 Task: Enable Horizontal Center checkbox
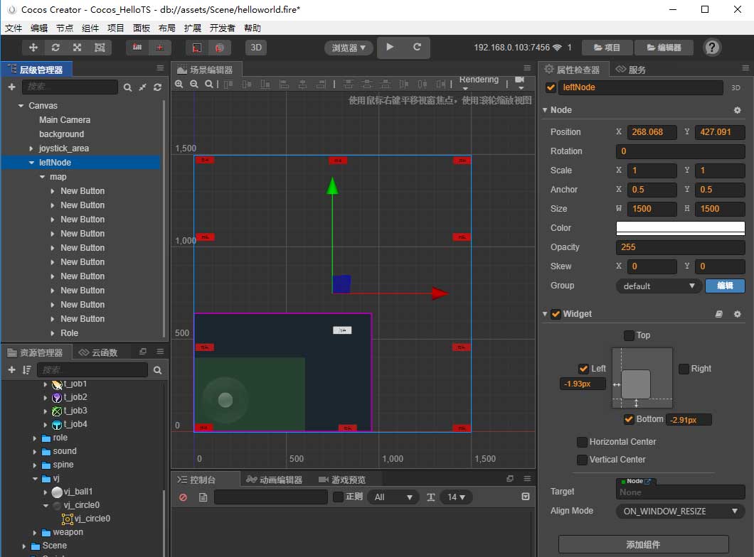[x=583, y=442]
